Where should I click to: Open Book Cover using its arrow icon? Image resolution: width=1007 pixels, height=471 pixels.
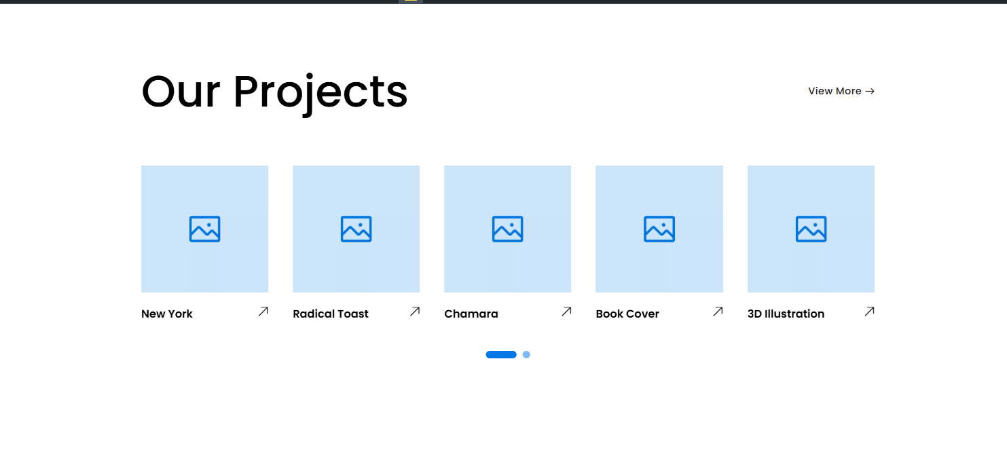(x=718, y=312)
